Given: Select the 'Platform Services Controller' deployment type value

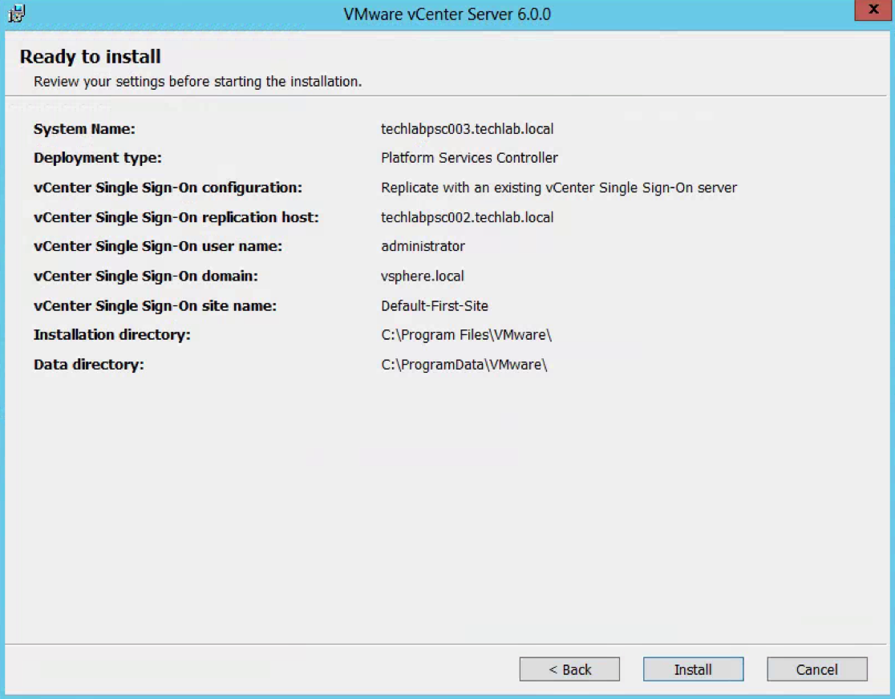Looking at the screenshot, I should (469, 158).
